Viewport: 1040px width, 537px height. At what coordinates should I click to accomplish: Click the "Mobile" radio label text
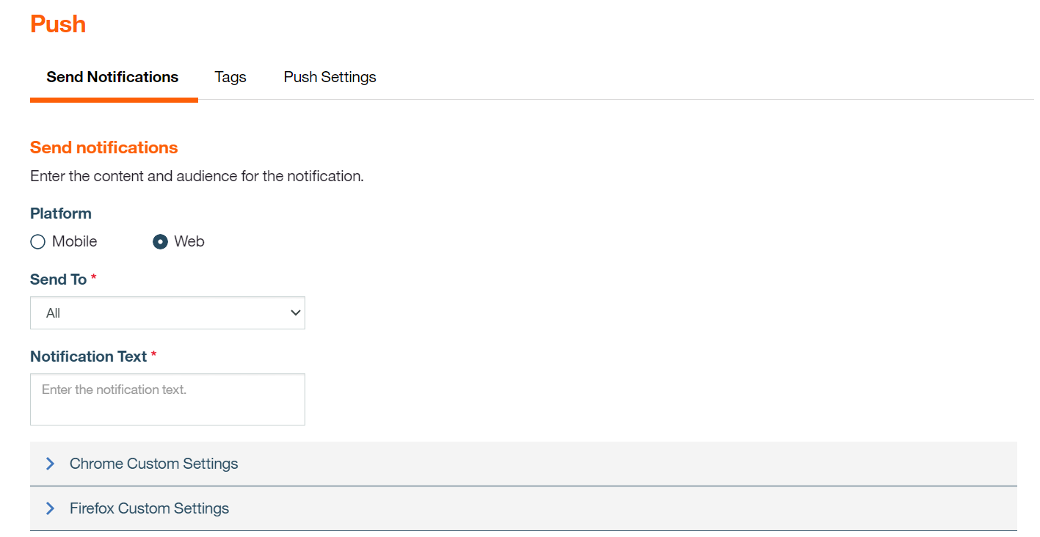point(74,241)
